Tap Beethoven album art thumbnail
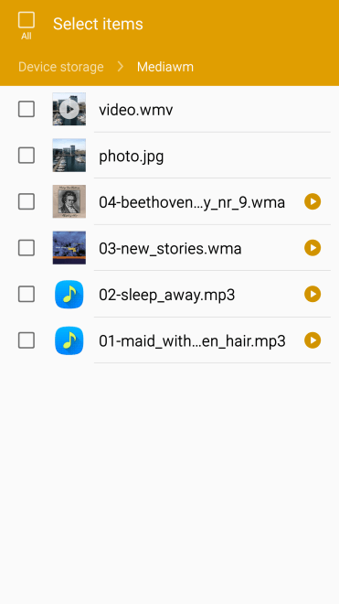Image resolution: width=339 pixels, height=604 pixels. [x=69, y=201]
